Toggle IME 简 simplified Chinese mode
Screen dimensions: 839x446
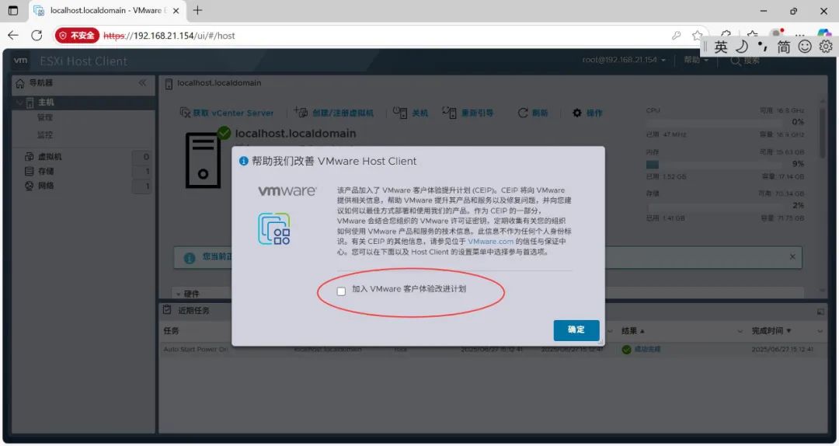click(784, 47)
